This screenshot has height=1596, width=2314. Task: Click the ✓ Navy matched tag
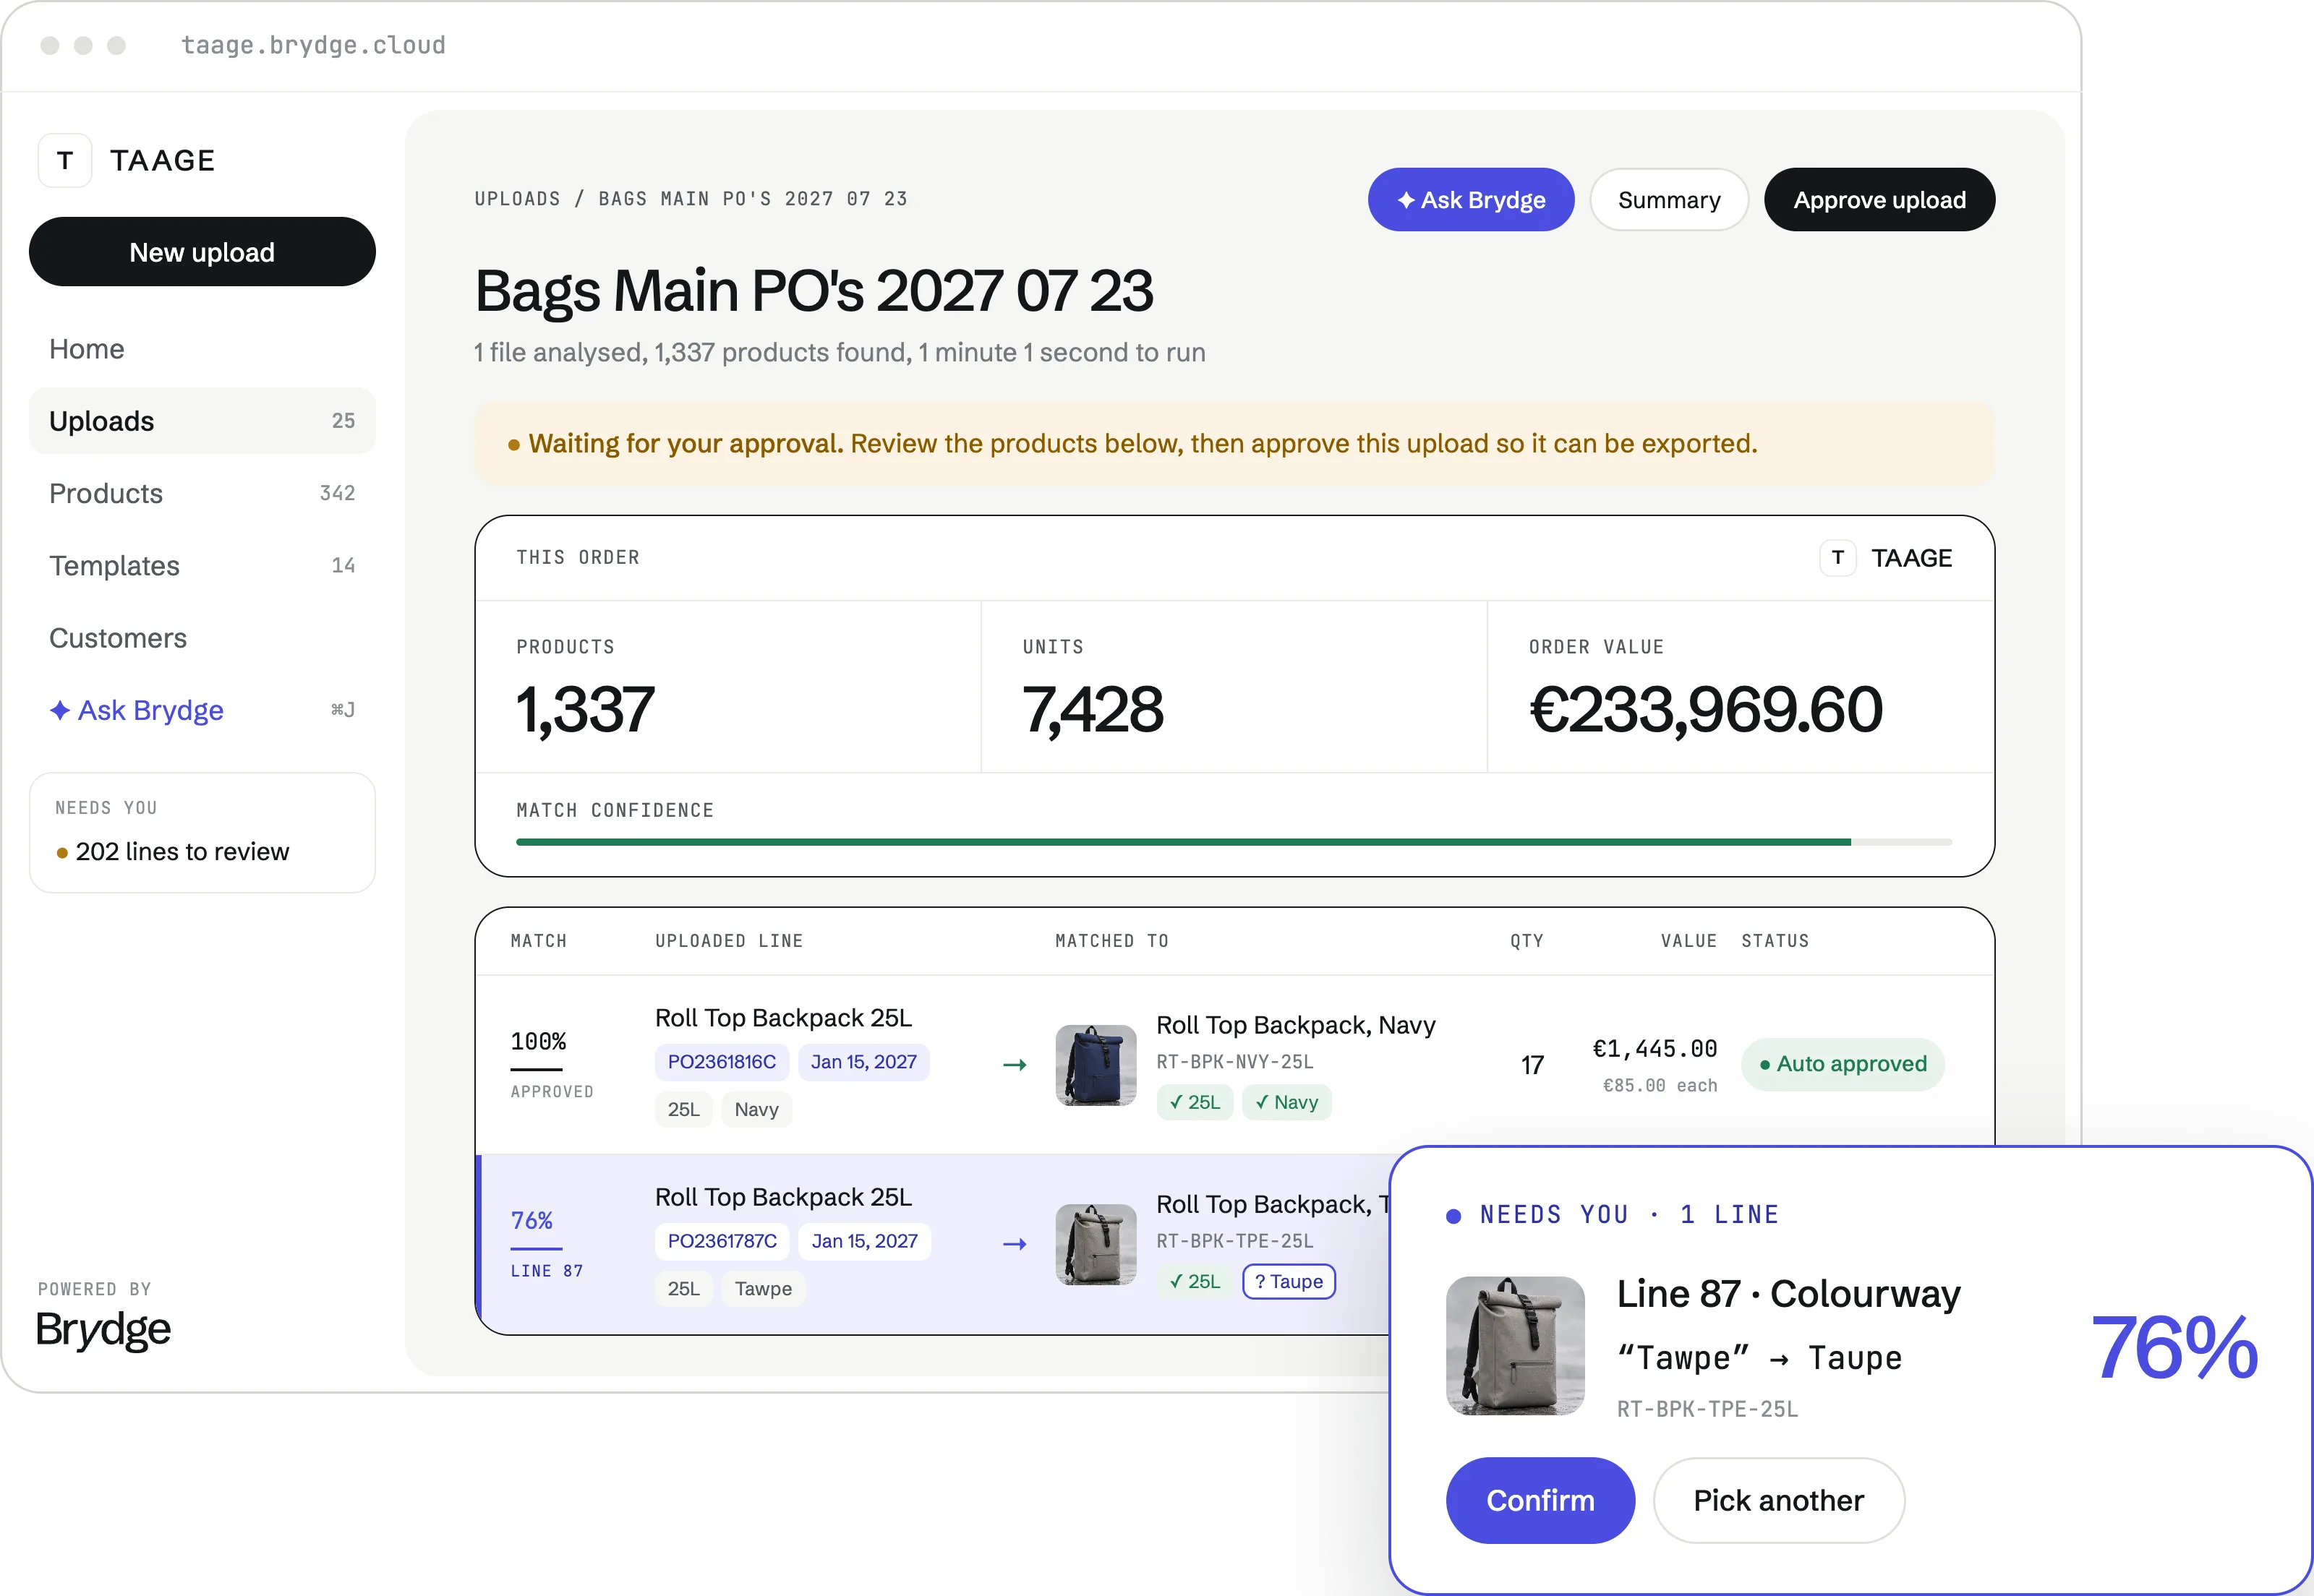[x=1286, y=1102]
